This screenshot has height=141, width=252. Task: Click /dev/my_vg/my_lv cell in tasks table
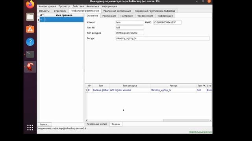click(173, 90)
